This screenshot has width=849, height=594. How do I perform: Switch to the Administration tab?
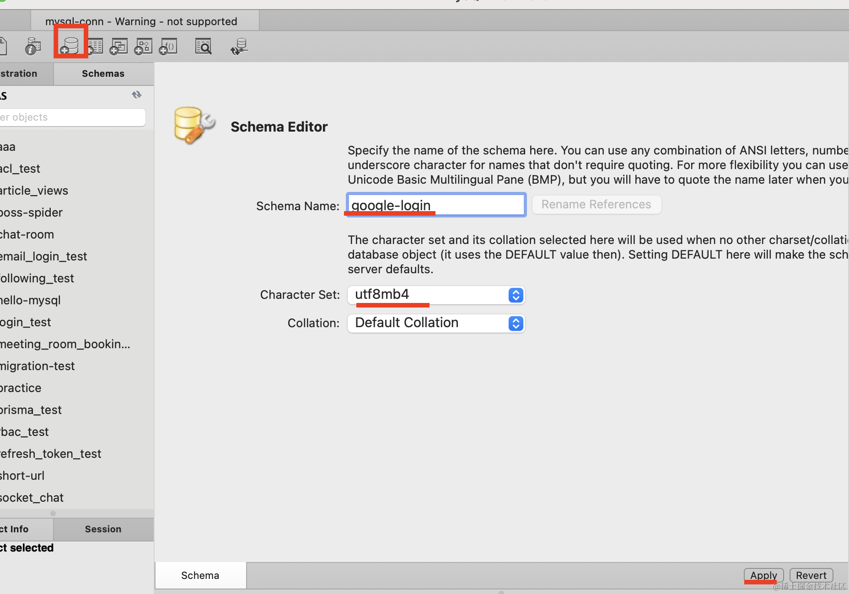(x=26, y=74)
